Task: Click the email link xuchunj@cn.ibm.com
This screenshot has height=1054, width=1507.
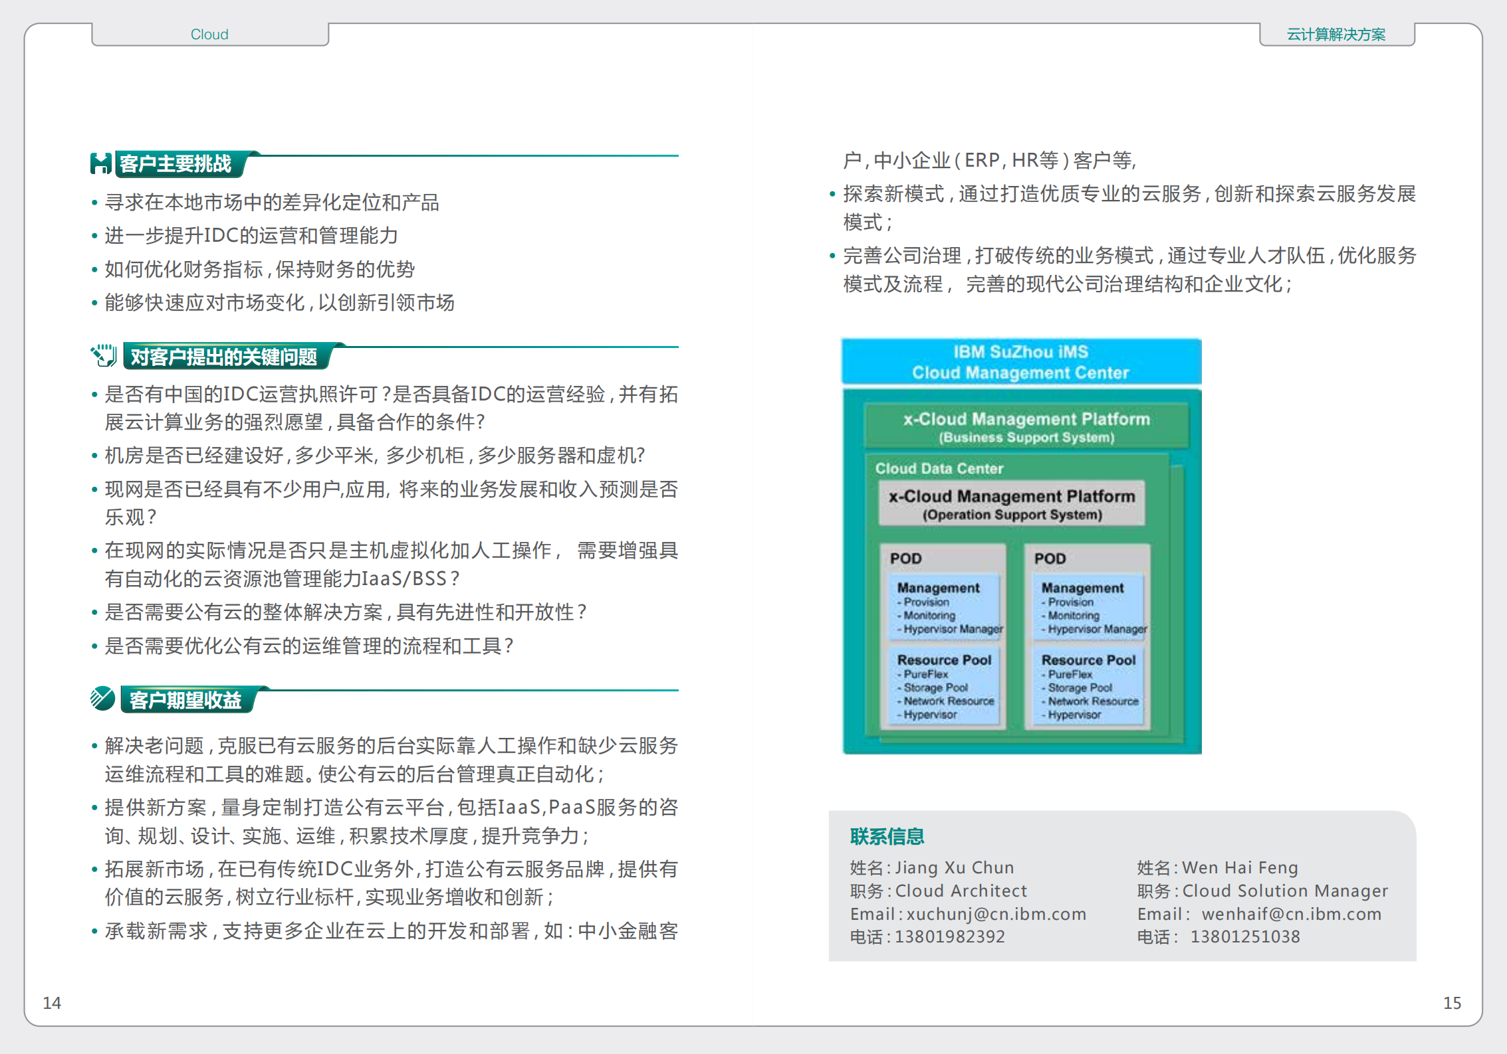Action: tap(995, 914)
